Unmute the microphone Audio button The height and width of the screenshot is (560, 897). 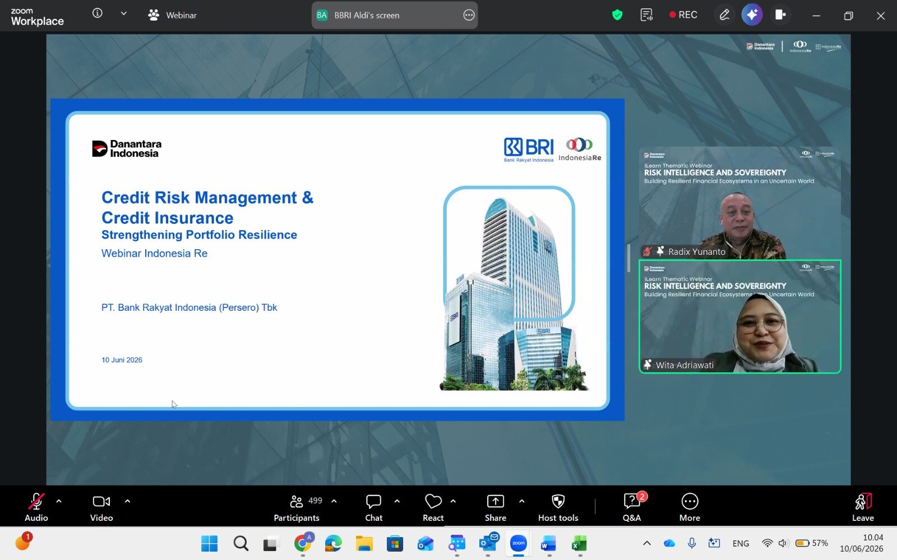coord(36,507)
